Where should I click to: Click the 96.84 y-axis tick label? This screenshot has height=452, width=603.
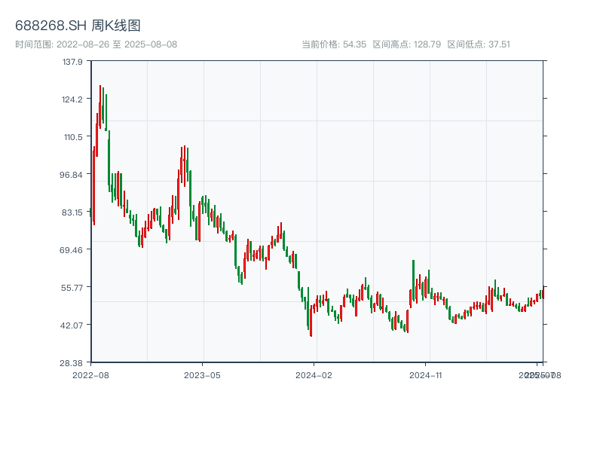tap(72, 175)
